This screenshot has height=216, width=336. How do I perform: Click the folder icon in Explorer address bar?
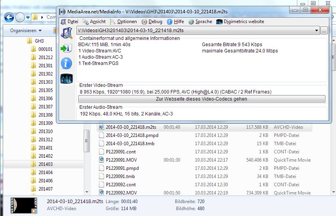coord(35,17)
